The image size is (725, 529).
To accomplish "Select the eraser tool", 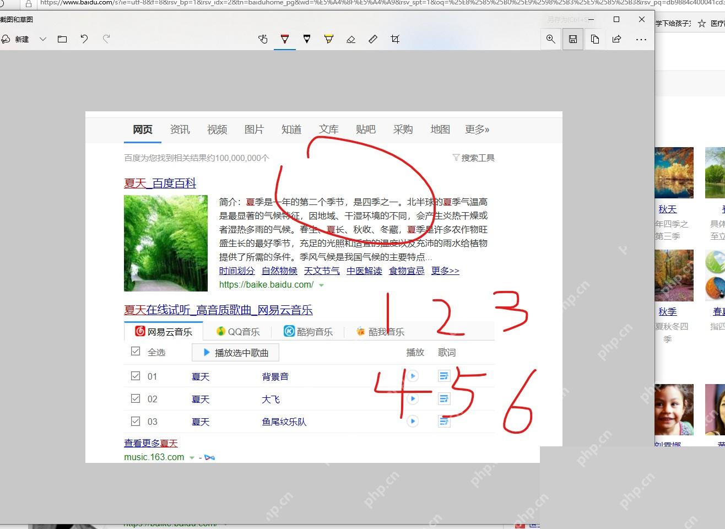I will coord(351,39).
